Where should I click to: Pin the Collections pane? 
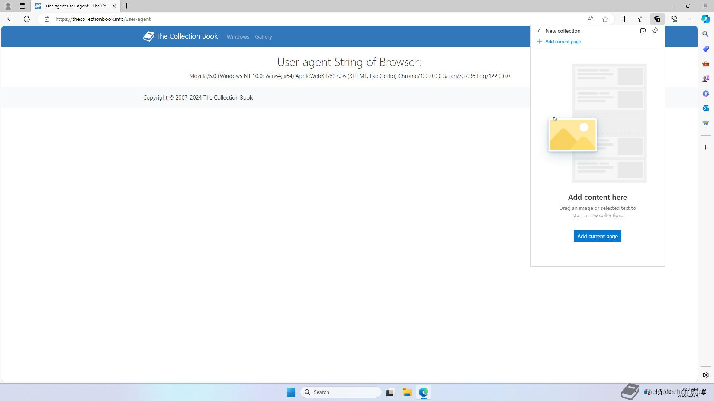click(x=655, y=31)
